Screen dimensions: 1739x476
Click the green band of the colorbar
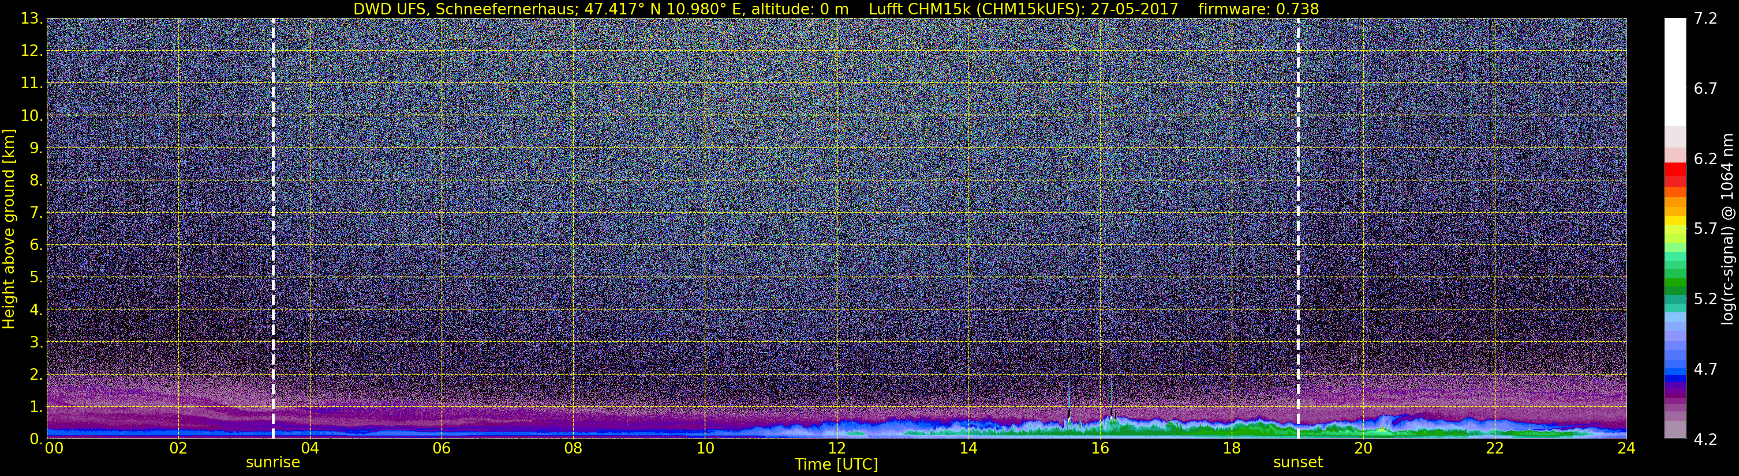click(x=1675, y=282)
